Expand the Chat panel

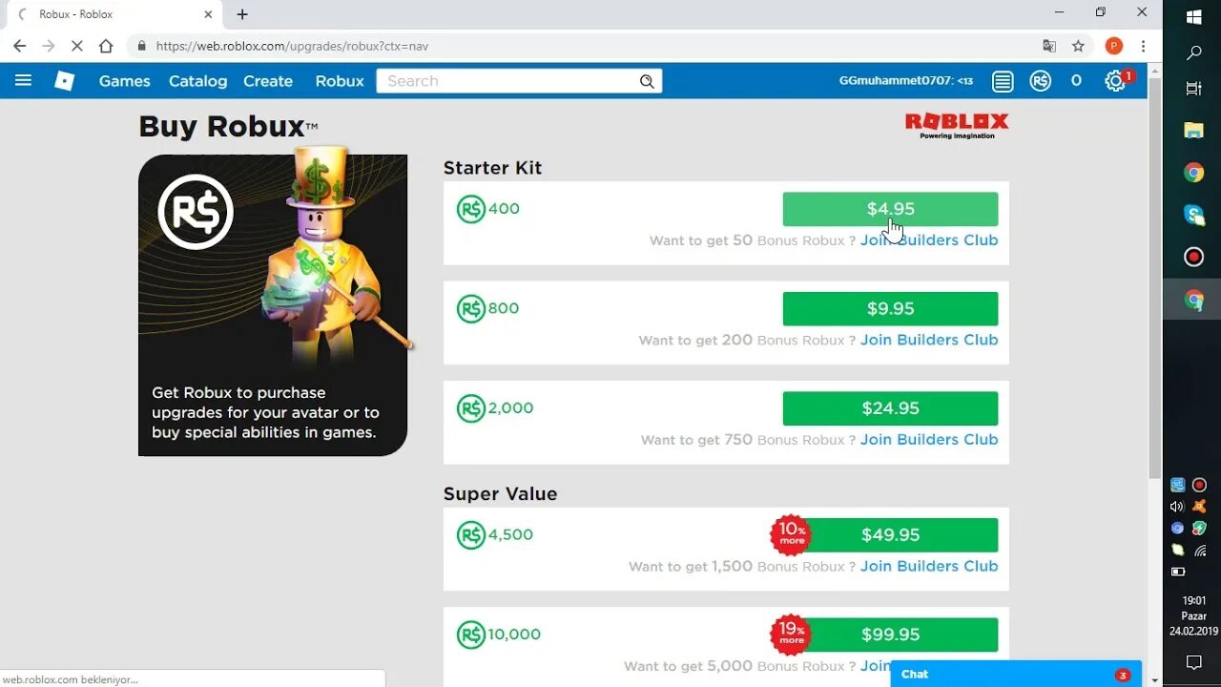pos(1015,674)
